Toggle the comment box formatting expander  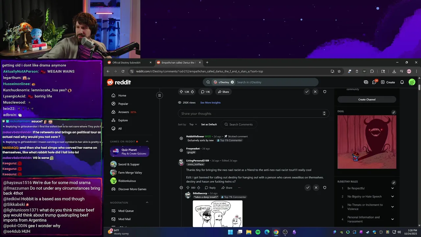coord(324,114)
